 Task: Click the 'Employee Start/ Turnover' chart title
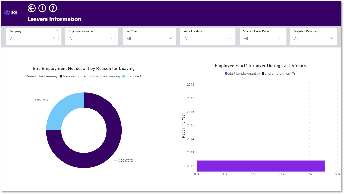click(260, 66)
